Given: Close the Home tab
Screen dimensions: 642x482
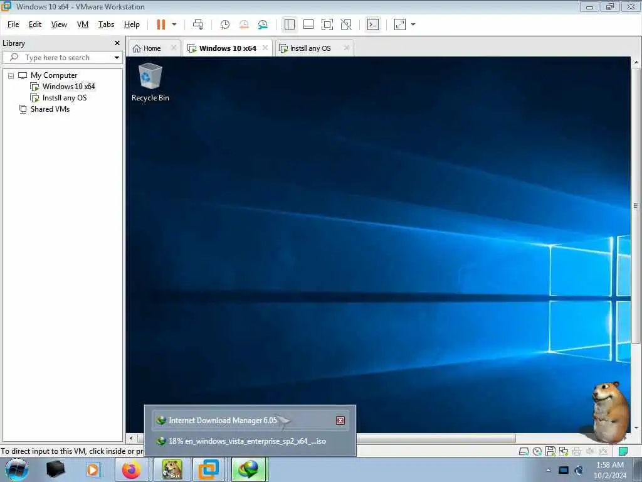Looking at the screenshot, I should pos(174,48).
